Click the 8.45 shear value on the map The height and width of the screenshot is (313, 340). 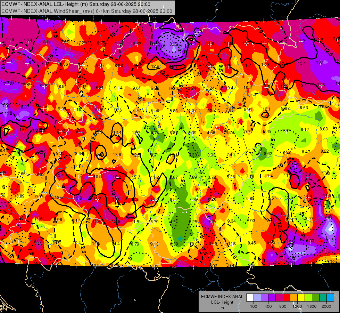pos(252,243)
